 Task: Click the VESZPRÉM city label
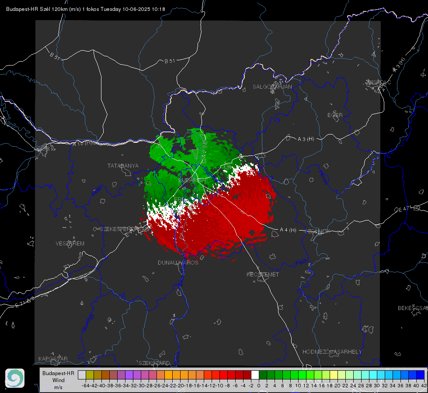(70, 243)
